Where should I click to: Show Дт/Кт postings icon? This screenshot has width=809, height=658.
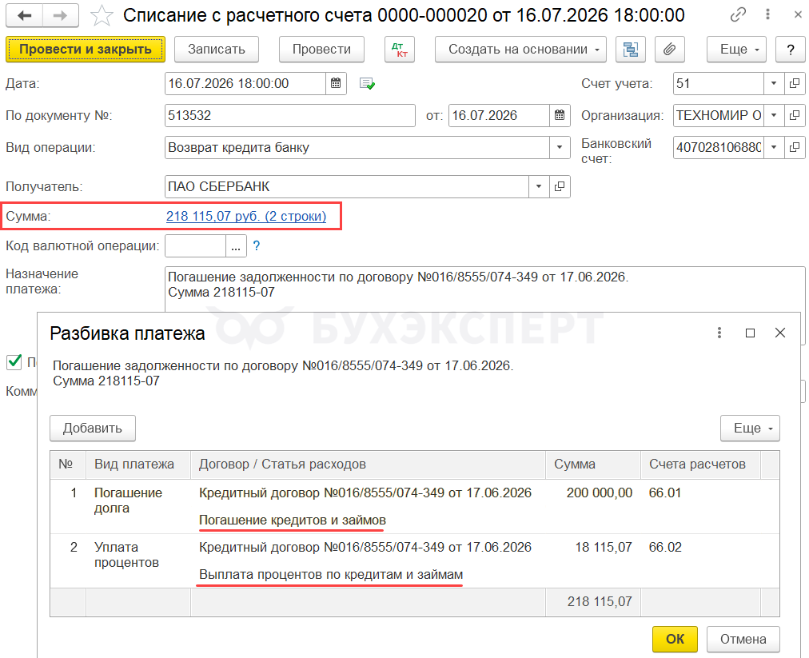(400, 50)
